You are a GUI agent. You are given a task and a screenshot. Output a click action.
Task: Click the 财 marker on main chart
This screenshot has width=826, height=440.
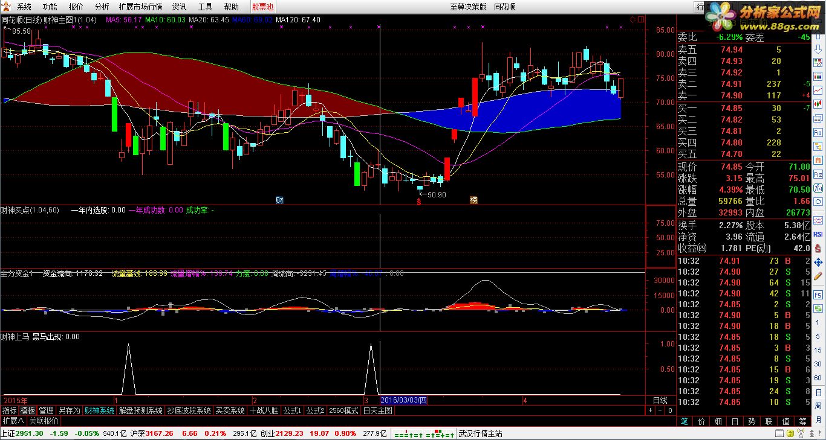click(279, 200)
